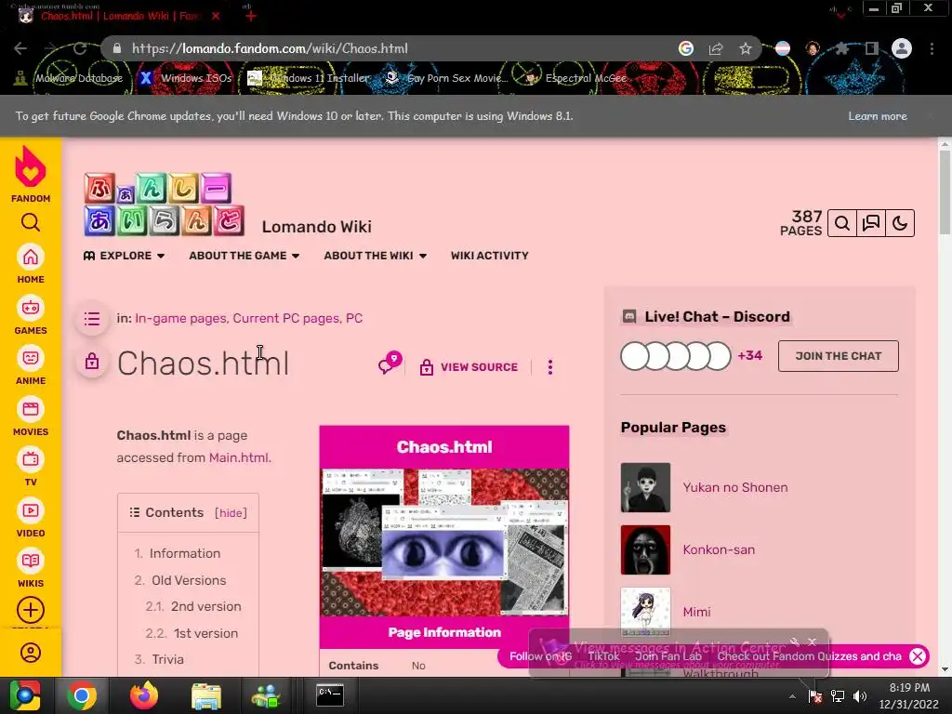
Task: Open Chrome extensions puzzle icon
Action: tap(842, 48)
